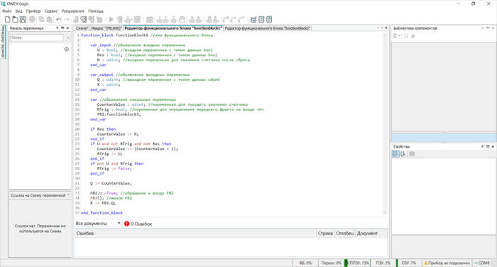
Task: Sort by the Ошибка column header
Action: (x=195, y=233)
